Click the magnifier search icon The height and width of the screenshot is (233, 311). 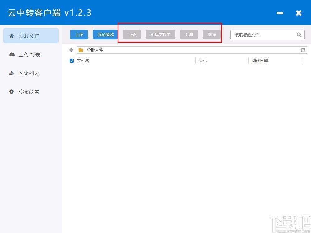(x=299, y=35)
